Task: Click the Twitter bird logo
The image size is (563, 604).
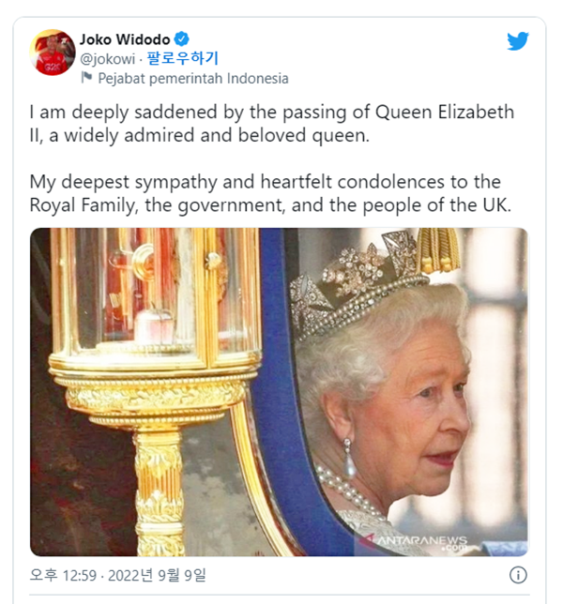Action: point(518,41)
